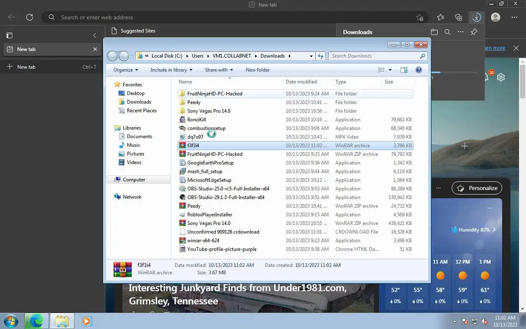Open a new tab from sidebar
Image resolution: width=526 pixels, height=329 pixels.
(x=51, y=67)
